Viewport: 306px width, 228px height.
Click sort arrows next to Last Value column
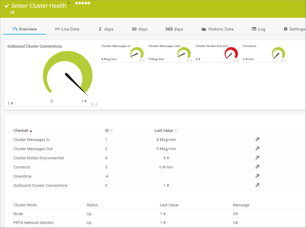tap(176, 131)
